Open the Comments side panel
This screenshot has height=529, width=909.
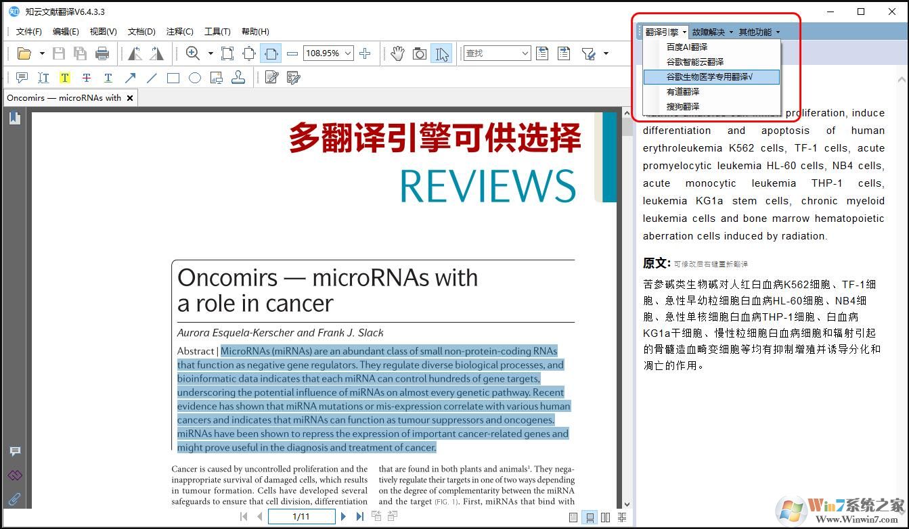click(14, 452)
